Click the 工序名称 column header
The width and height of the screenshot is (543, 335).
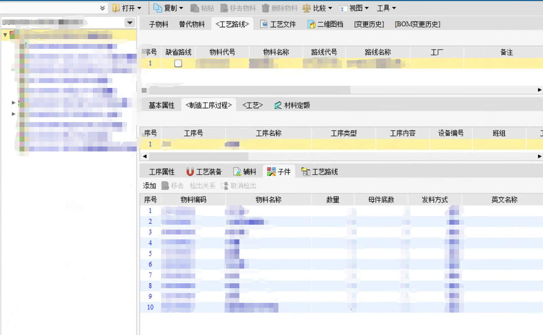pos(268,133)
